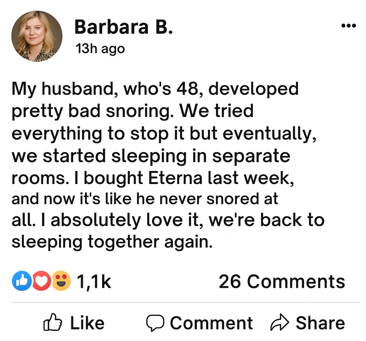This screenshot has height=341, width=366.
Task: Click the "Comment" label text
Action: (211, 323)
